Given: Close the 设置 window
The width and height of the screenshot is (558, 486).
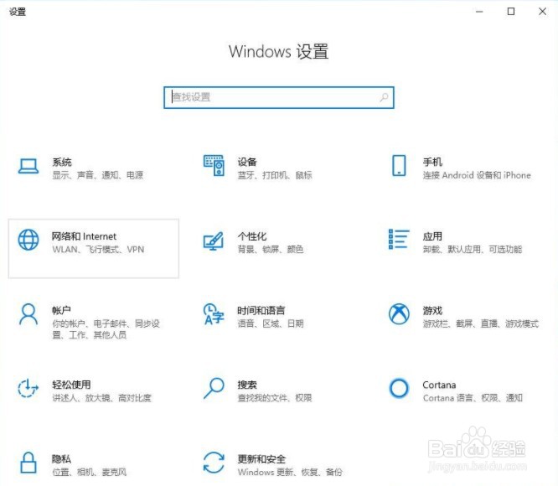Looking at the screenshot, I should 542,12.
